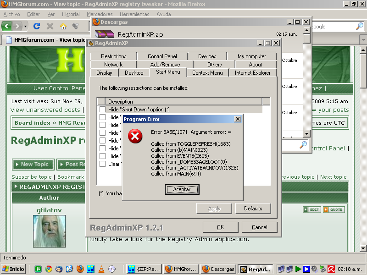The height and width of the screenshot is (275, 367).
Task: Switch to the Control Panel tab
Action: [162, 56]
